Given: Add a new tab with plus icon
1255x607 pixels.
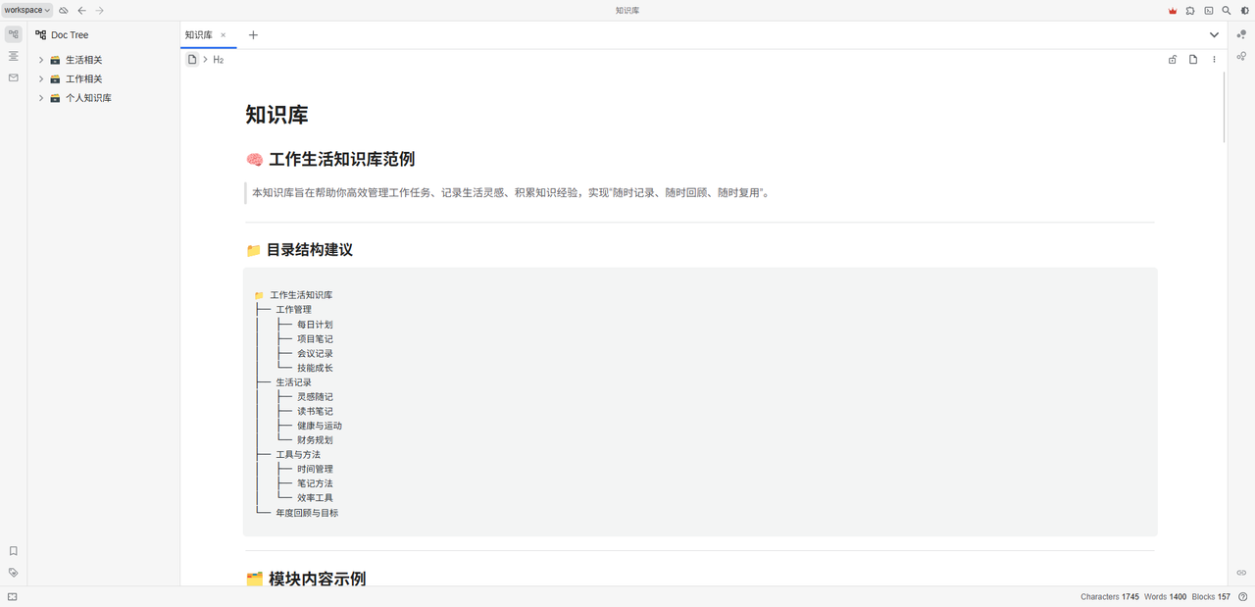Looking at the screenshot, I should [253, 35].
